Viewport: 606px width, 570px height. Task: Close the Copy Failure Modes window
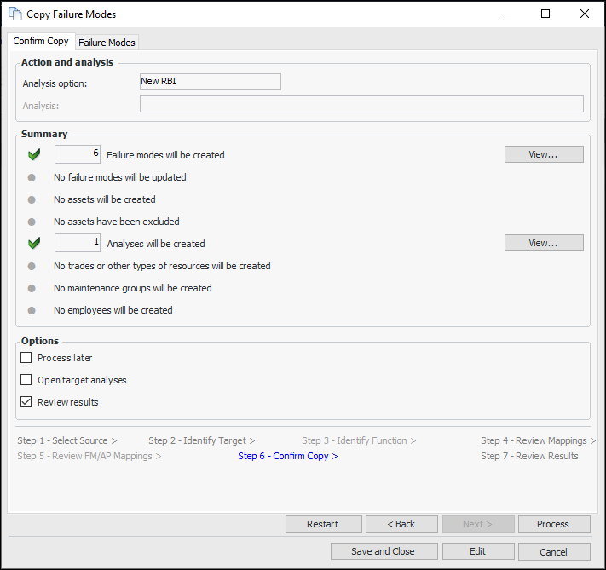pyautogui.click(x=585, y=14)
